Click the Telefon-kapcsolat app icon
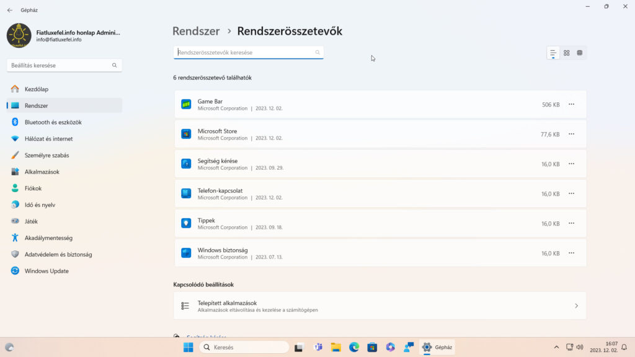This screenshot has height=357, width=635. (x=186, y=193)
